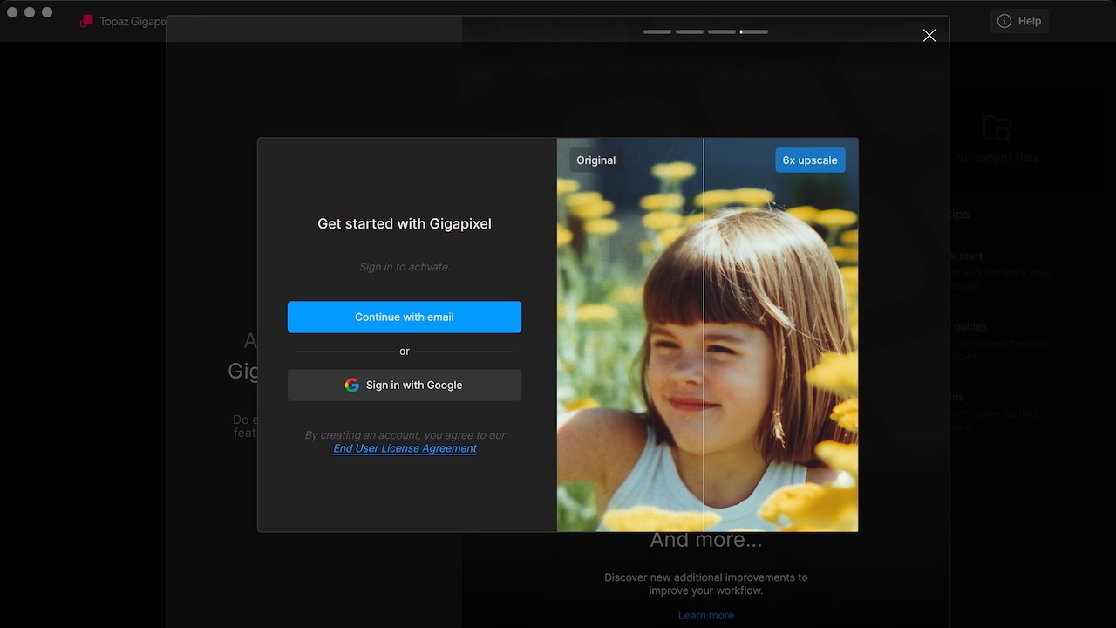Click the Topaz Gigapixel app logo
This screenshot has width=1116, height=628.
tap(86, 21)
